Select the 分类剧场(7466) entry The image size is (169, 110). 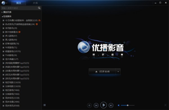click(x=12, y=94)
